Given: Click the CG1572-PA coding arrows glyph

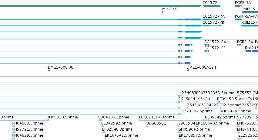Looking at the screenshot, I should [206, 45].
